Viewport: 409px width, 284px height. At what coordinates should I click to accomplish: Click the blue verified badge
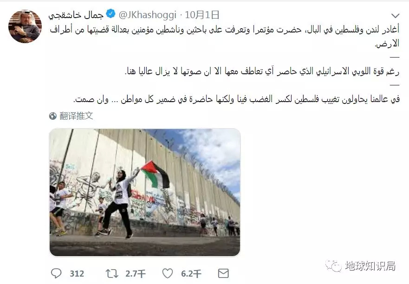[x=111, y=14]
